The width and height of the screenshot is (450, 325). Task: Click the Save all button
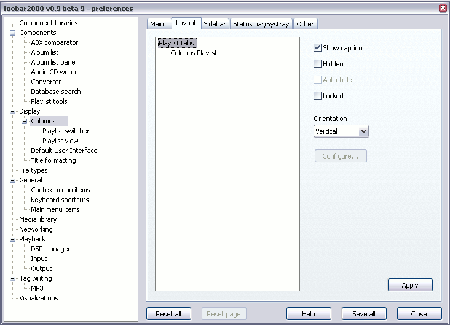coord(364,314)
